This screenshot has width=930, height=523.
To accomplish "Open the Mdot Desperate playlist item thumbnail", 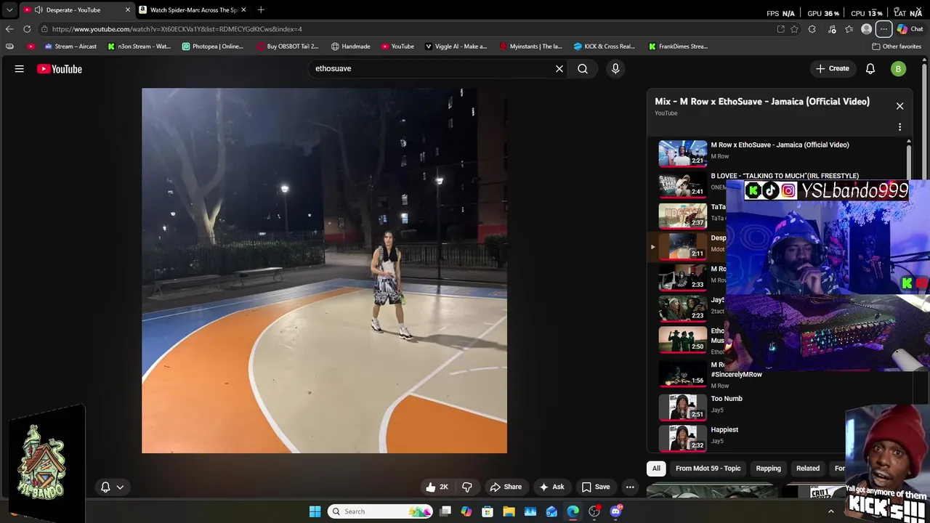I will tap(683, 246).
